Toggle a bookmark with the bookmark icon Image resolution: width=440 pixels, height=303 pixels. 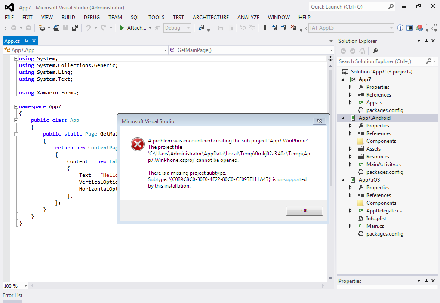(x=265, y=28)
